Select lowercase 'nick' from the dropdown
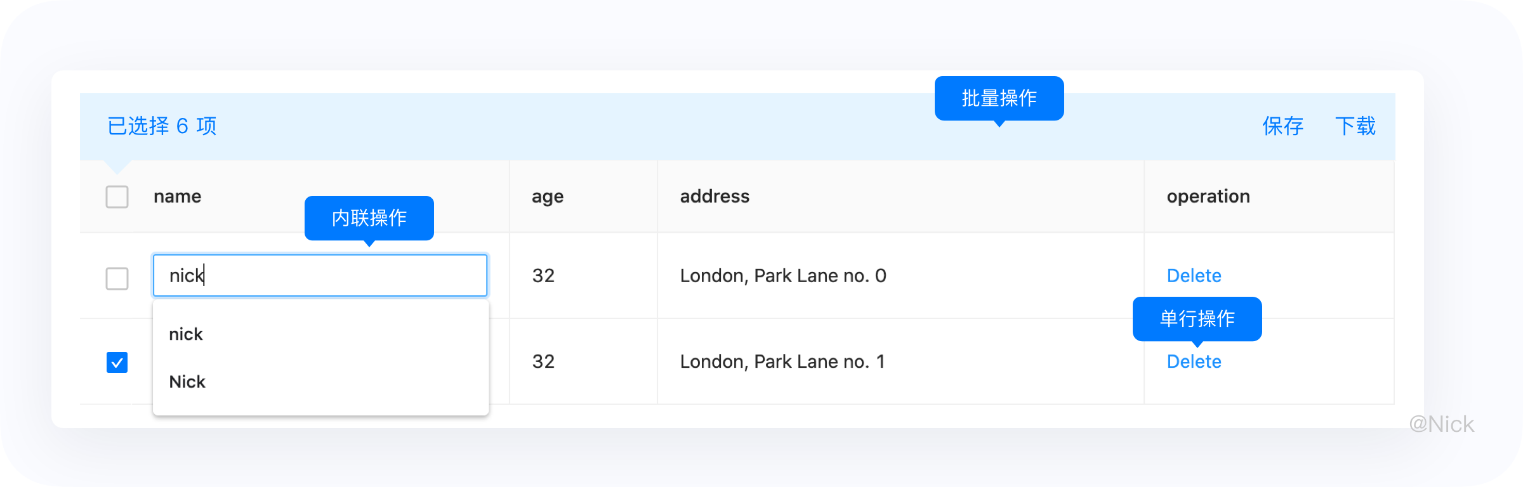Image resolution: width=1523 pixels, height=487 pixels. (186, 334)
